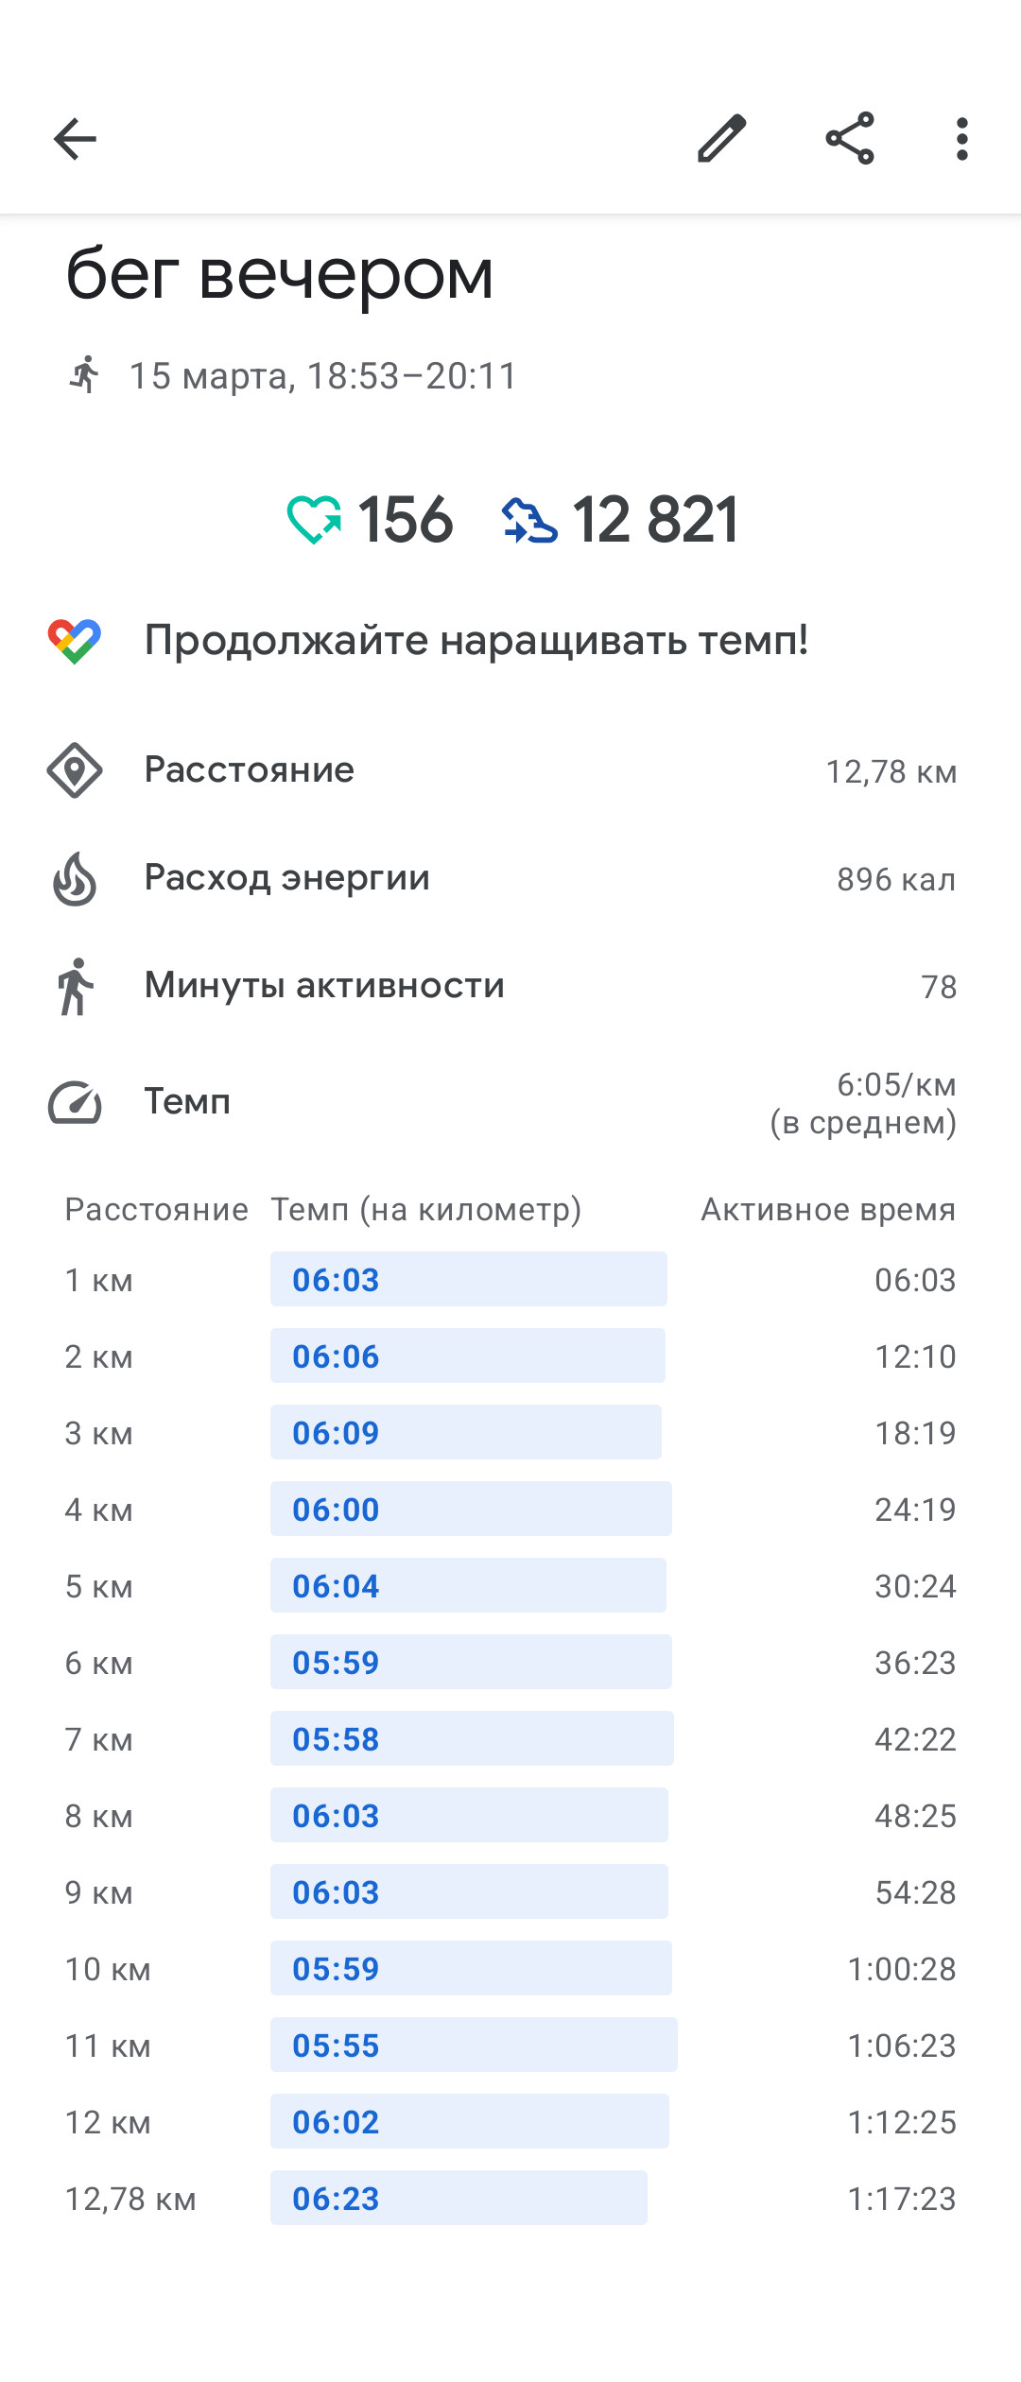Tap the Google Fit heart logo

[75, 641]
